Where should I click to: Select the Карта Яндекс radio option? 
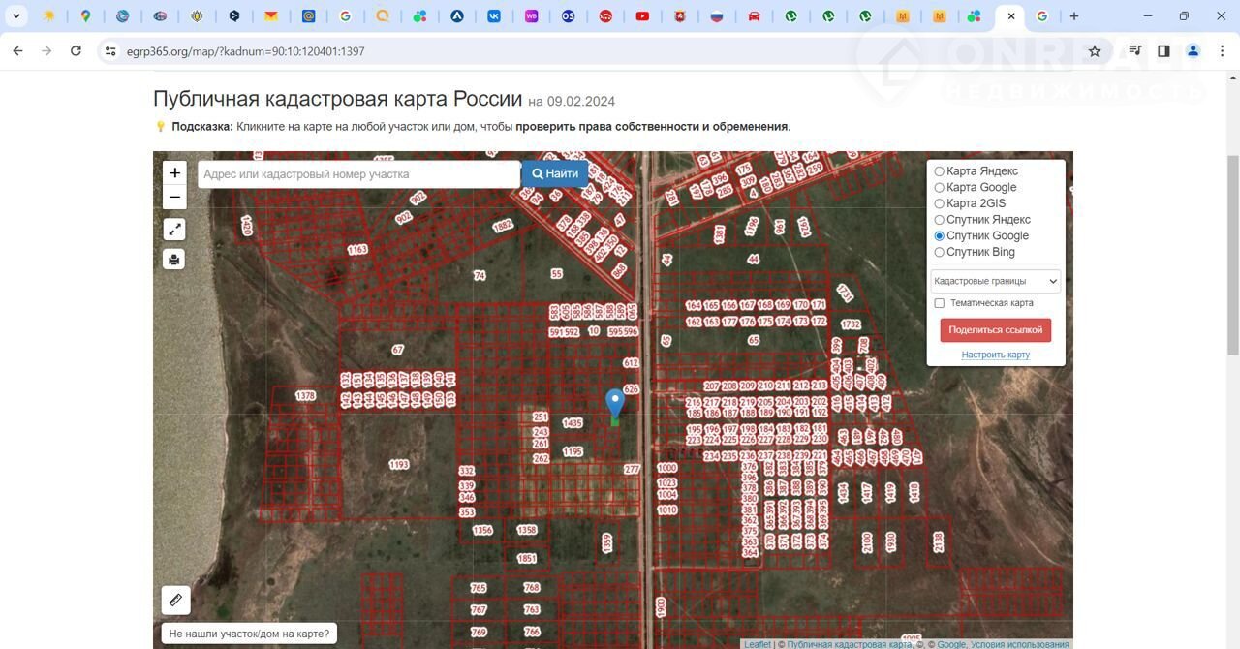pyautogui.click(x=939, y=171)
